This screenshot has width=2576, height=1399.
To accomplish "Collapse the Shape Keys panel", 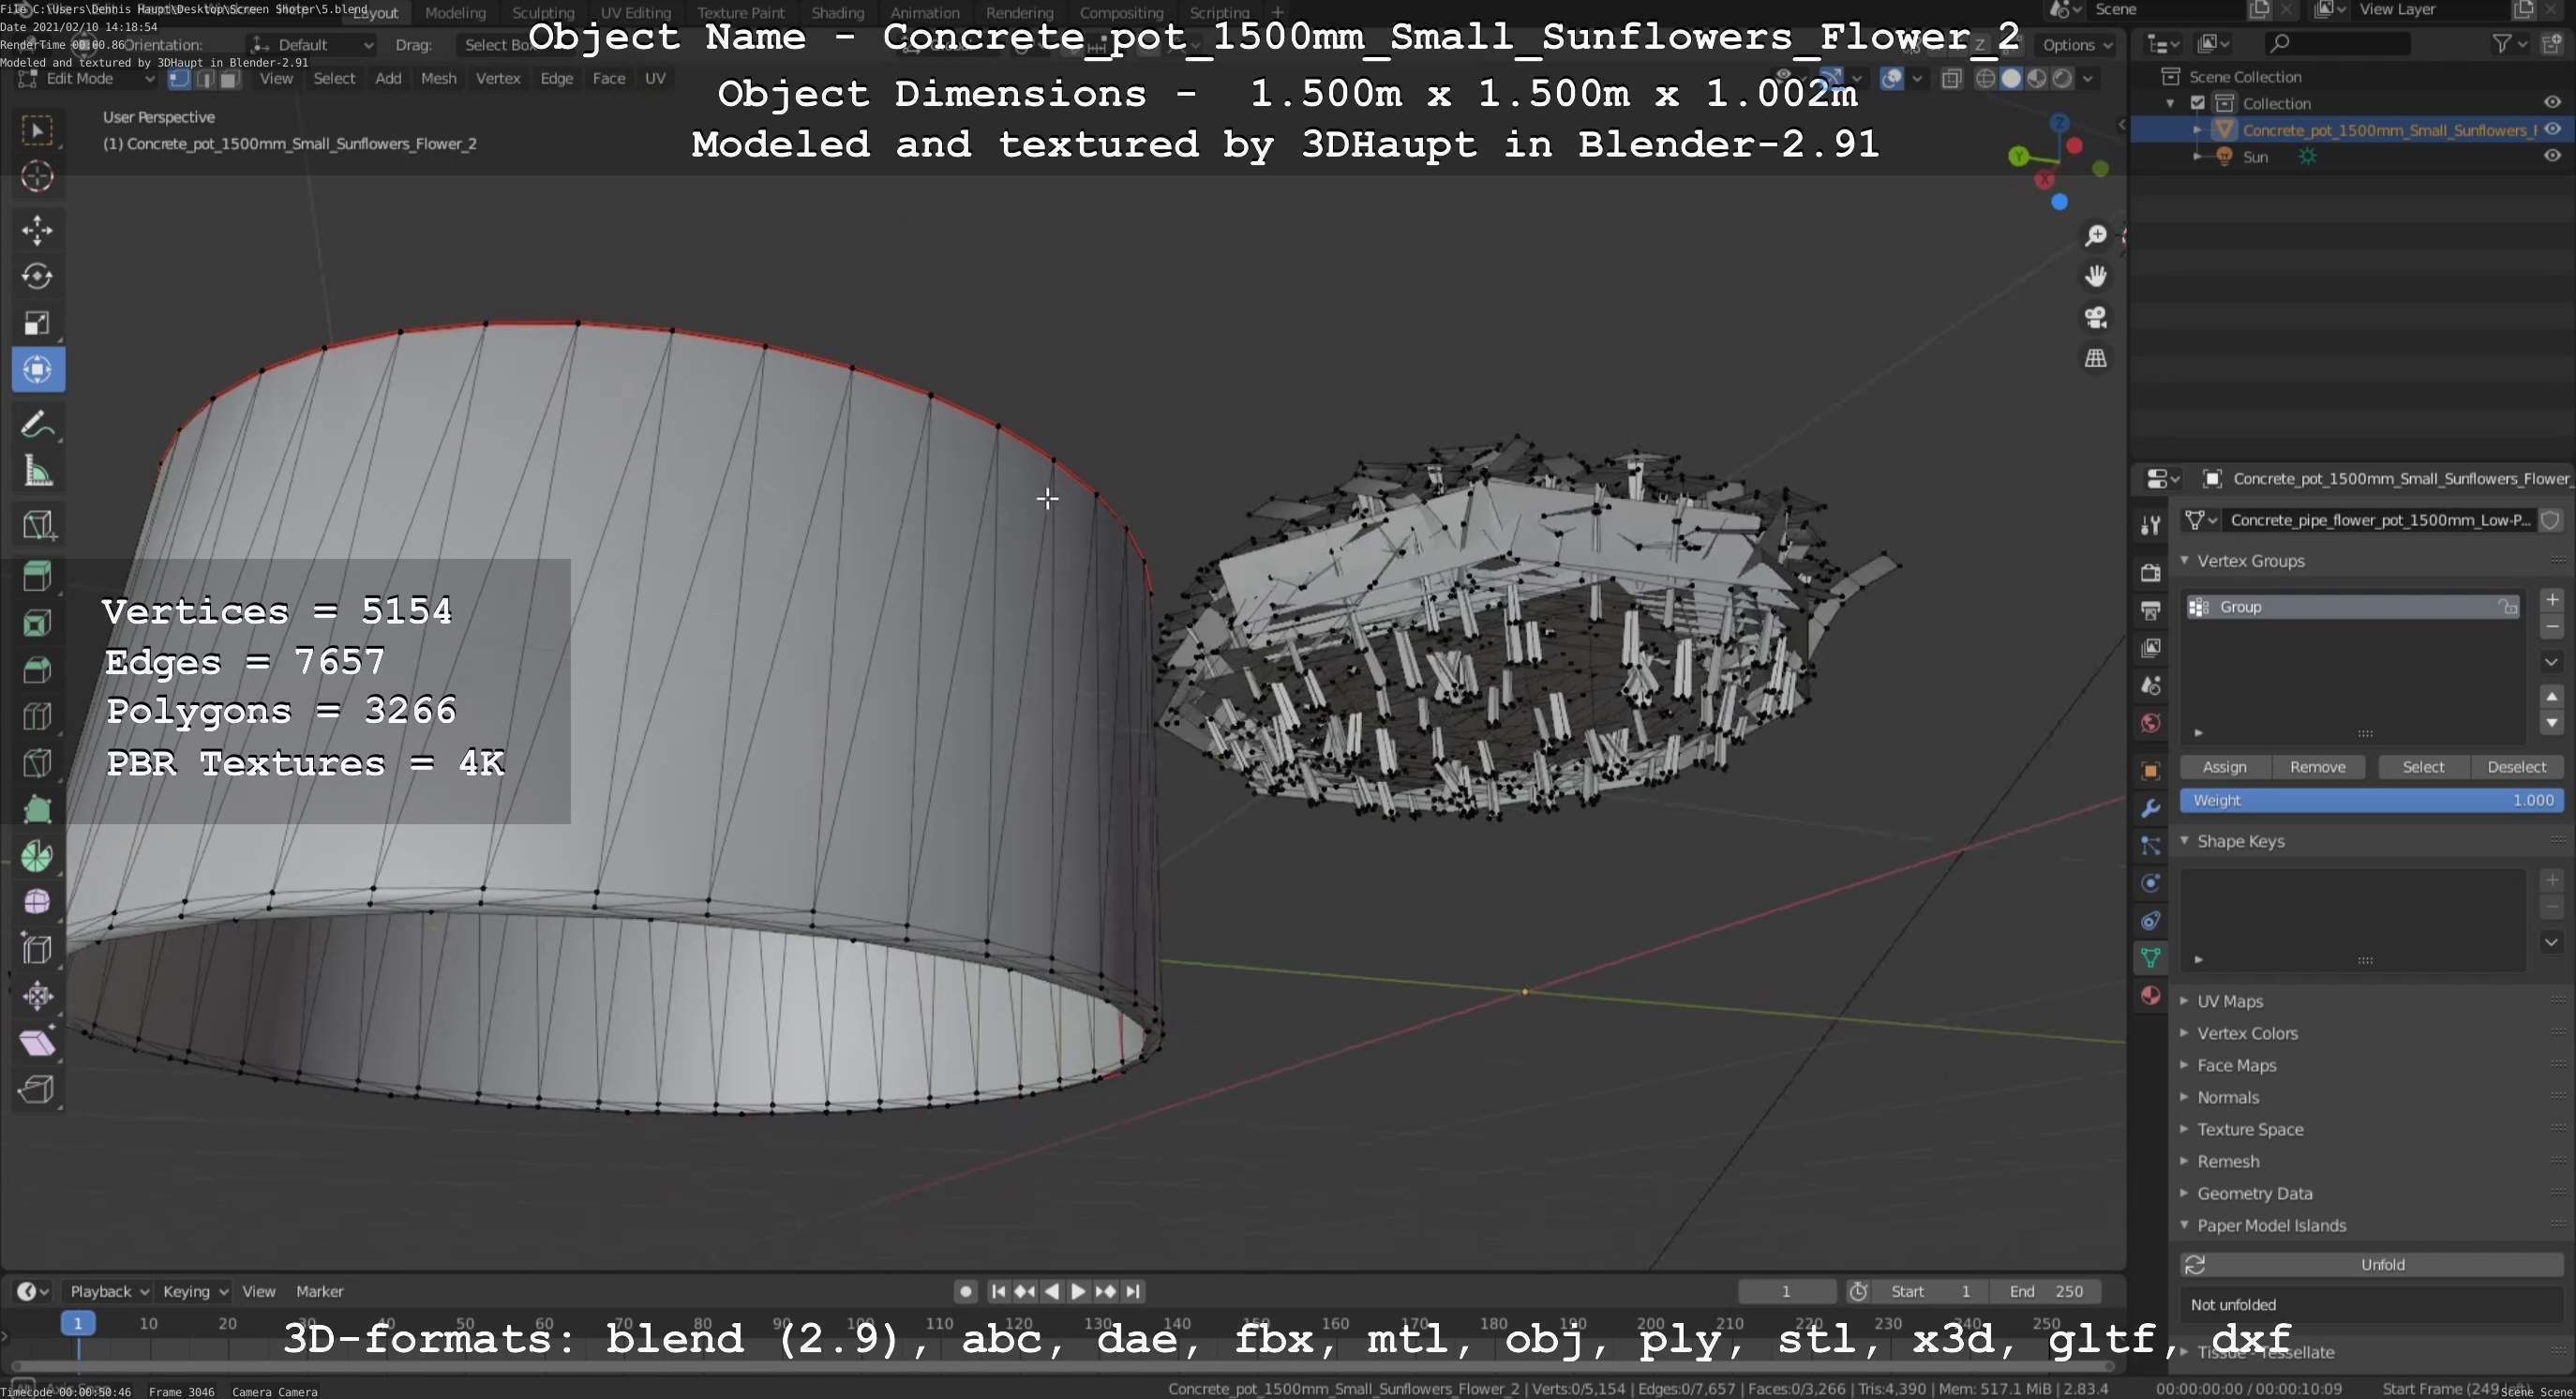I will pos(2240,841).
